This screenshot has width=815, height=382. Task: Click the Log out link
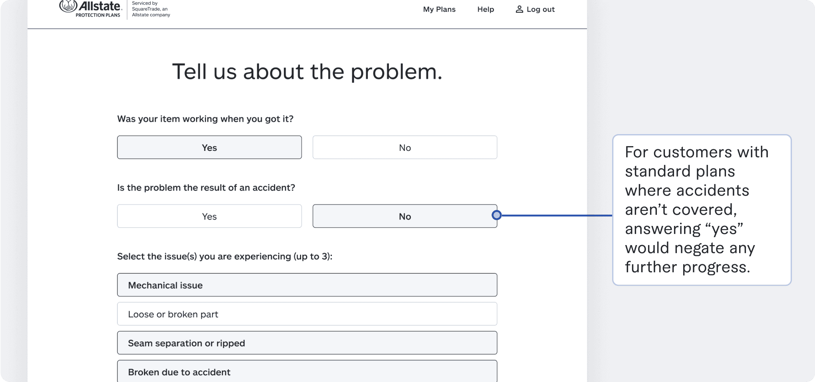(x=540, y=9)
